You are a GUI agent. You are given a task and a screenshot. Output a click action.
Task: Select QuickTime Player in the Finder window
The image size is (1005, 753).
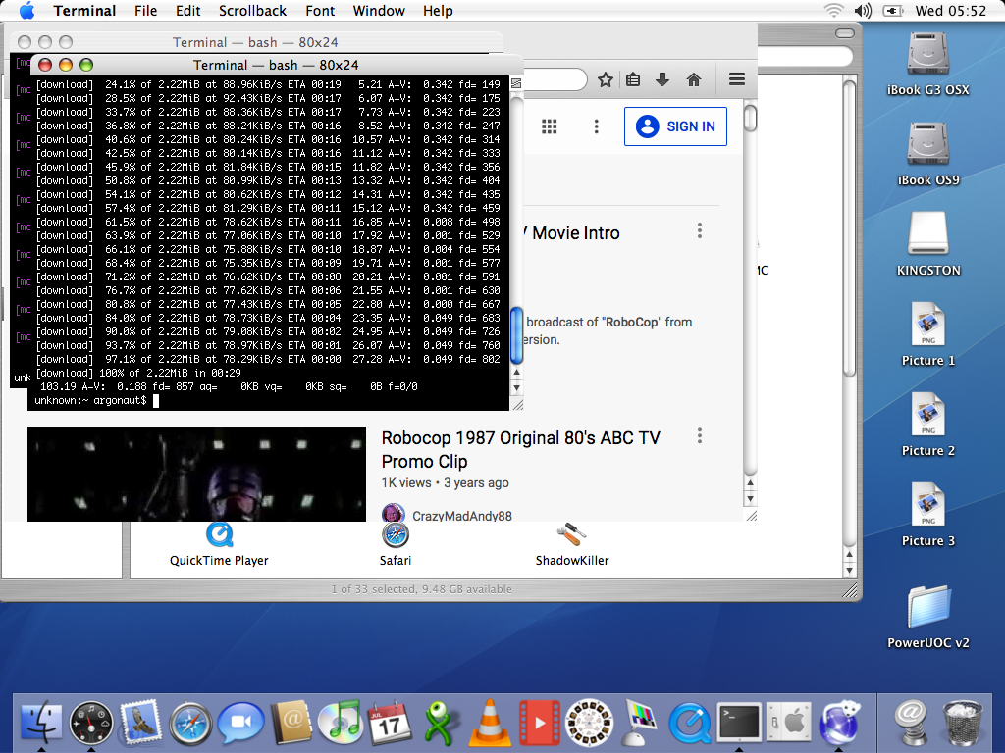[x=219, y=545]
